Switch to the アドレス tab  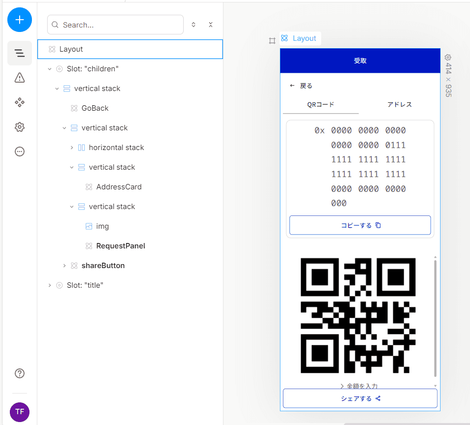pyautogui.click(x=400, y=105)
